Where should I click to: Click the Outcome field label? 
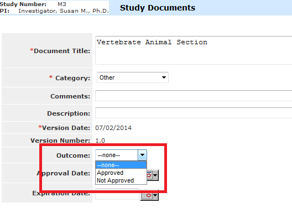click(74, 155)
